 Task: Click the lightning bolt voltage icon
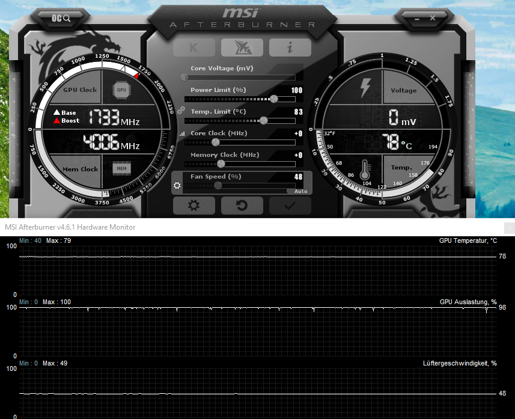tap(365, 88)
